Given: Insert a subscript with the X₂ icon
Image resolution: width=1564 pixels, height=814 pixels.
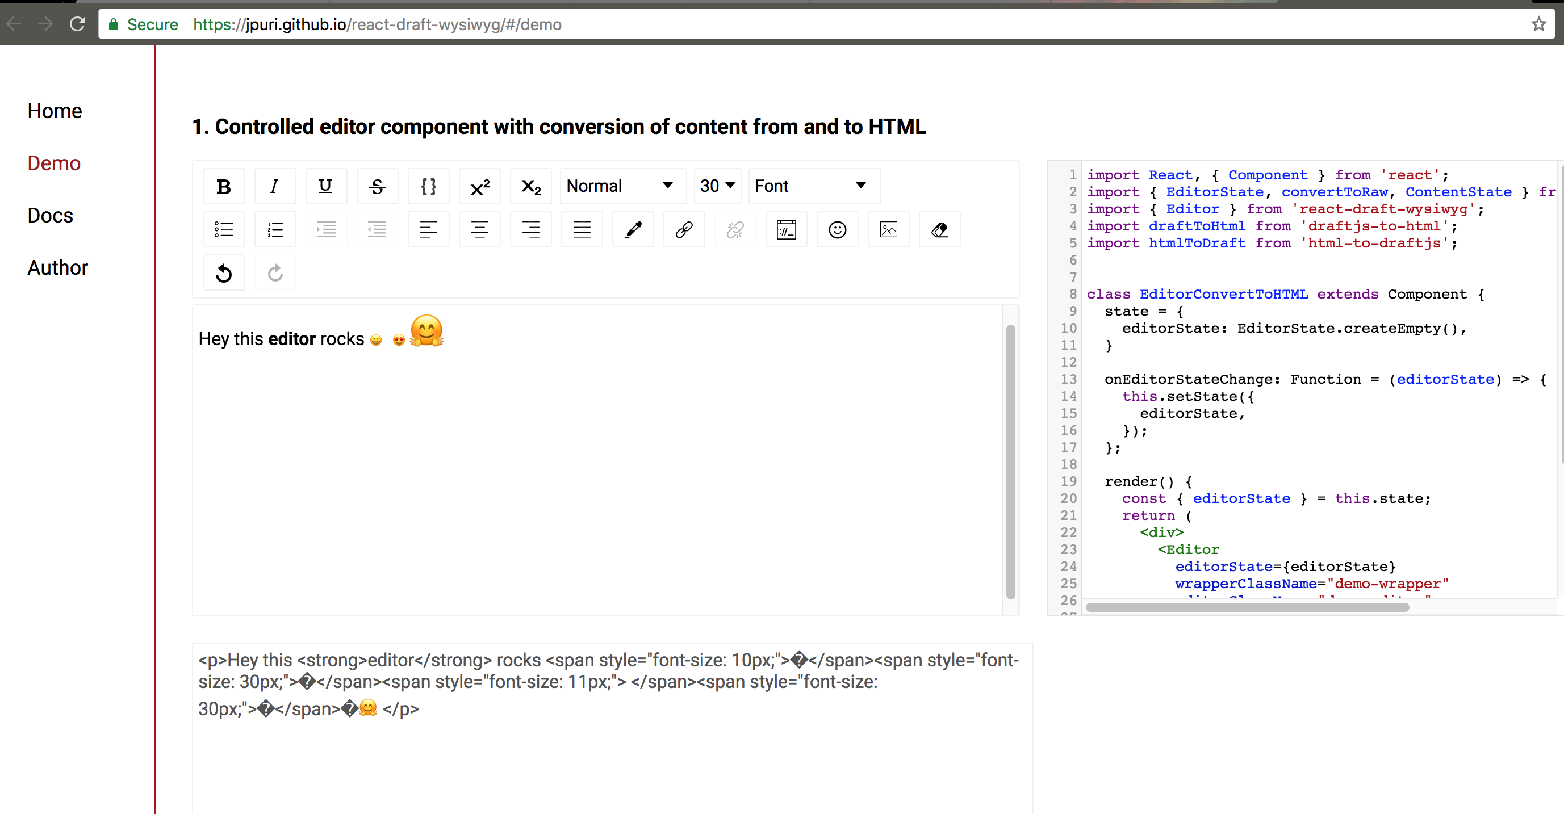Looking at the screenshot, I should [x=530, y=186].
